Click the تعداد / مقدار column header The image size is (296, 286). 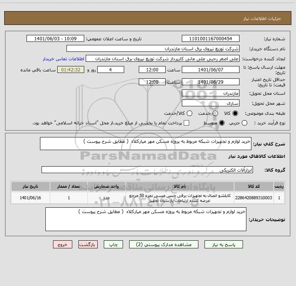tap(69, 186)
